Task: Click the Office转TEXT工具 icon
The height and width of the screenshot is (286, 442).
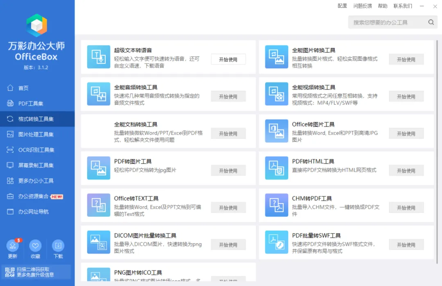Action: [99, 205]
